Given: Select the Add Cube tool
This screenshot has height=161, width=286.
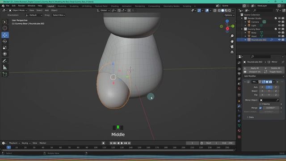Looking at the screenshot, I should click(5, 74).
